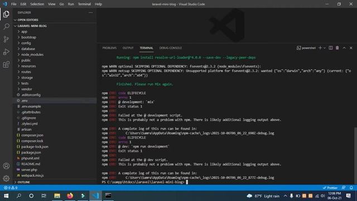Expand the config folder

tap(55, 43)
